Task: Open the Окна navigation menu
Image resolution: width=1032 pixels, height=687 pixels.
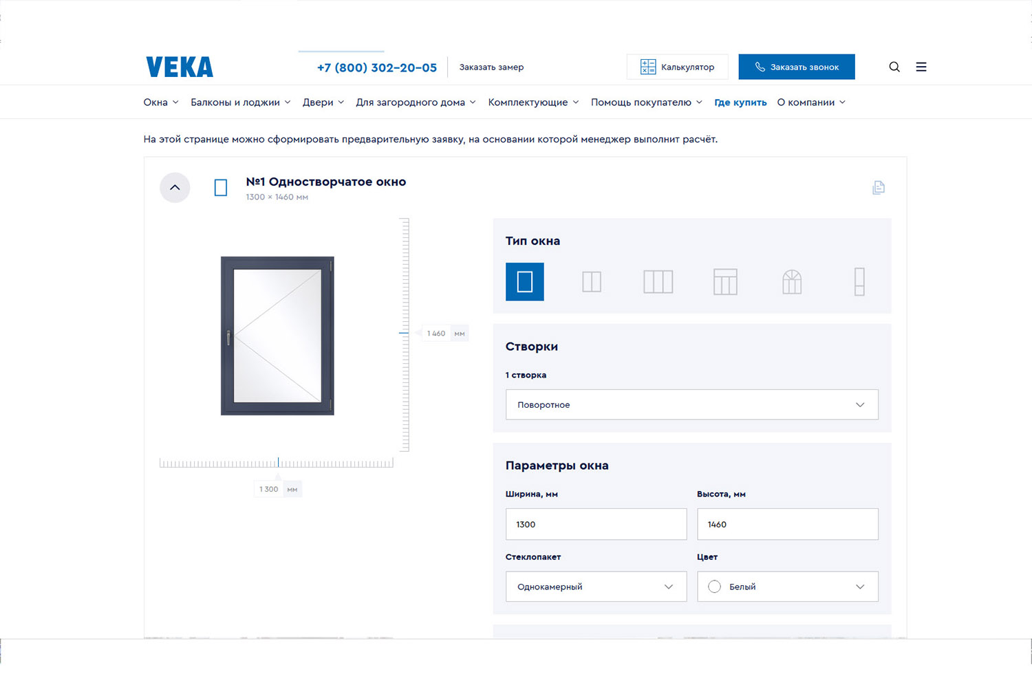Action: tap(160, 102)
